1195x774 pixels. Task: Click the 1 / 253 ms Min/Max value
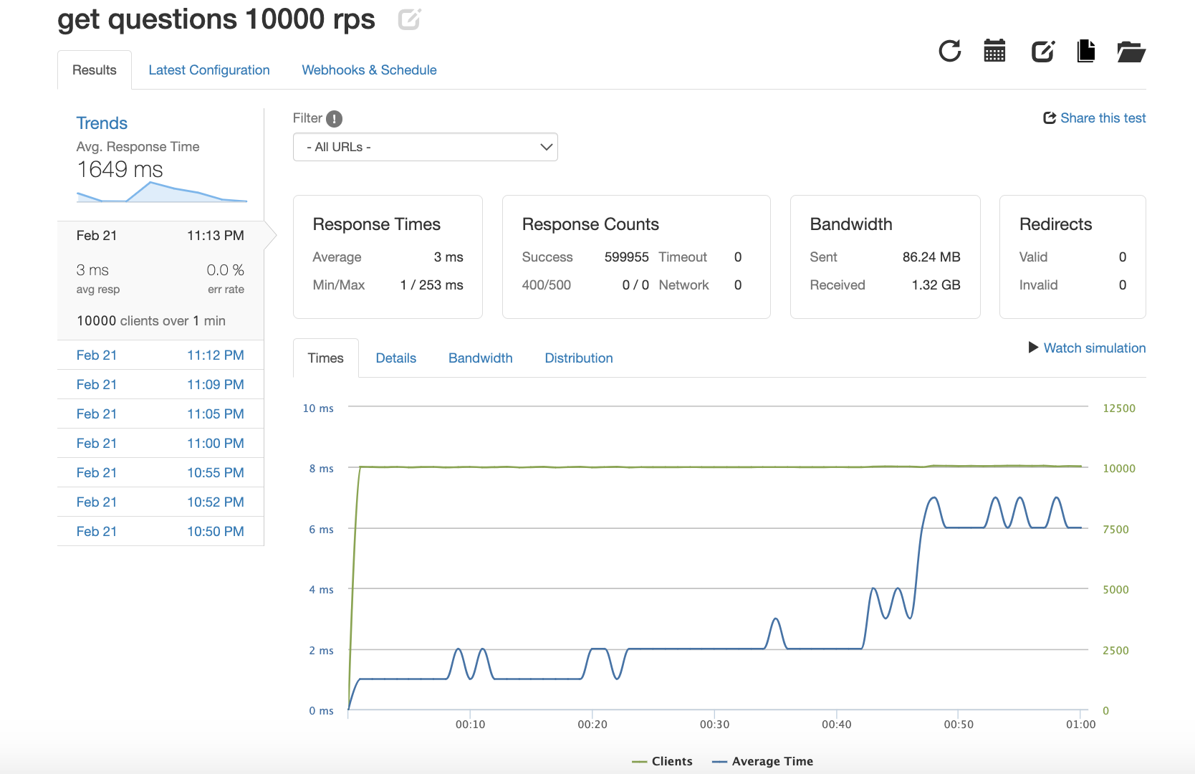(431, 285)
